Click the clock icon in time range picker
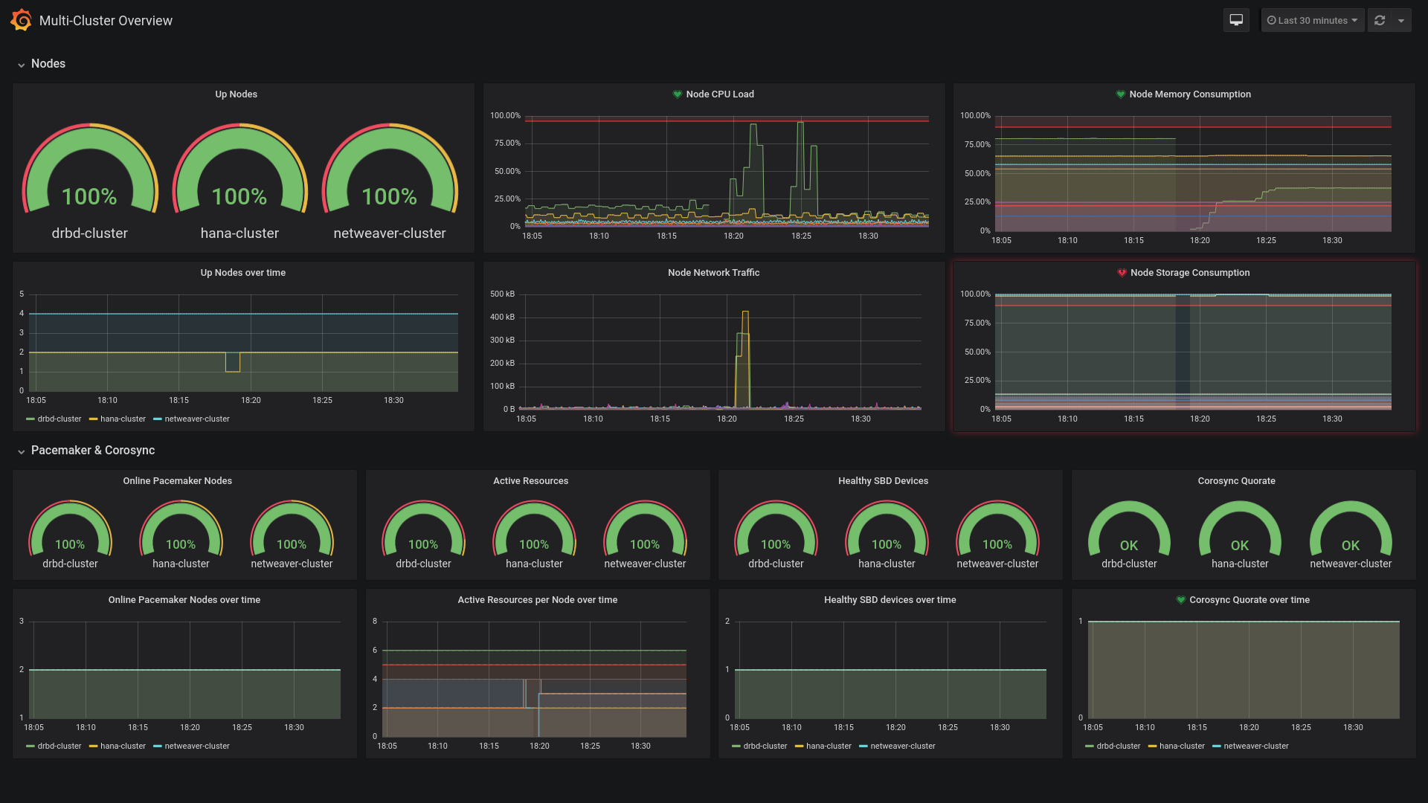Viewport: 1428px width, 803px height. 1271,21
